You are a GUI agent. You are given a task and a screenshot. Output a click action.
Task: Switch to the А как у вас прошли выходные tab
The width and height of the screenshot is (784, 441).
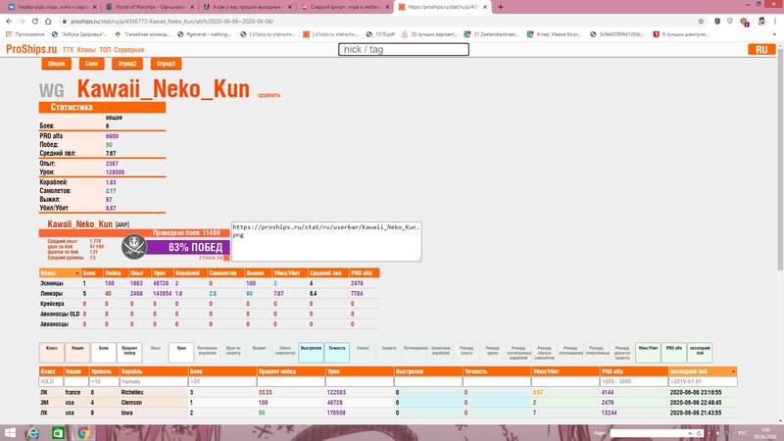[x=248, y=7]
